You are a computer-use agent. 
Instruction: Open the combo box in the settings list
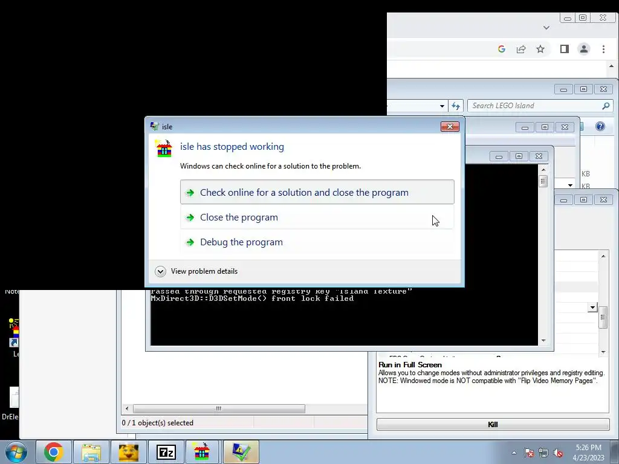click(x=592, y=308)
